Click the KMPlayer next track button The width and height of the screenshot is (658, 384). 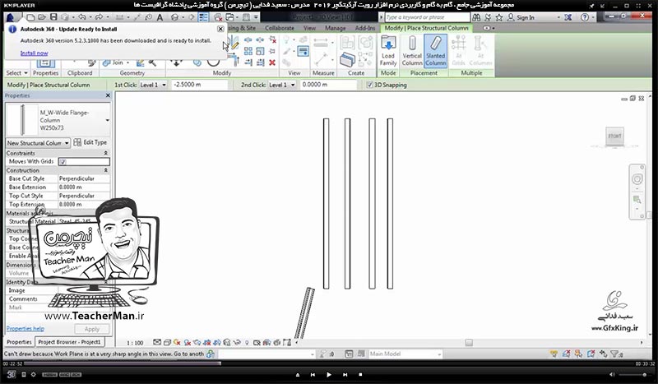[x=345, y=374]
